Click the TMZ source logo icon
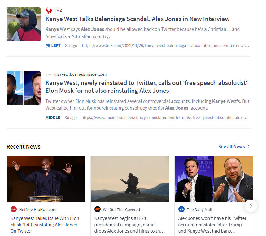Image resolution: width=266 pixels, height=236 pixels. 49,11
